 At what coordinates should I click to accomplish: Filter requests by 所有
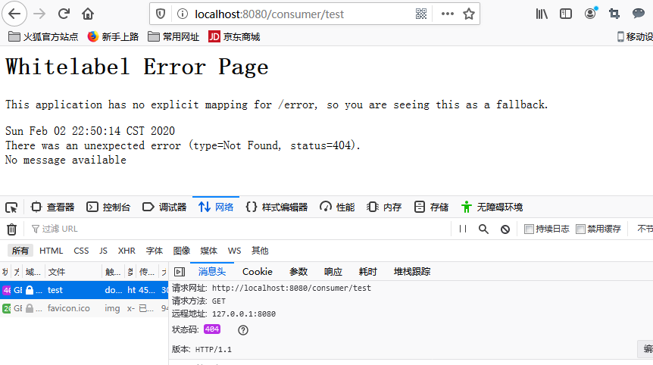[x=20, y=251]
